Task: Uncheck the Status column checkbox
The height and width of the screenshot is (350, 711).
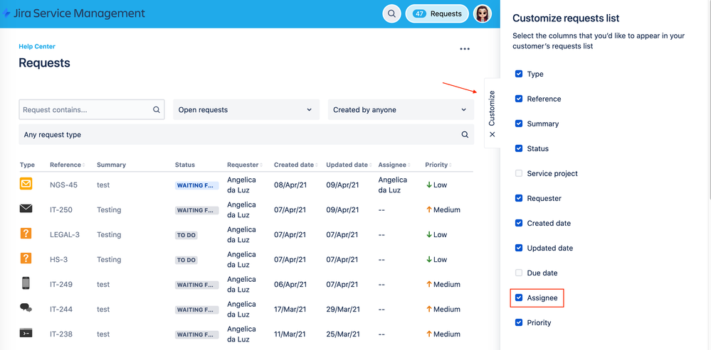Action: click(519, 148)
